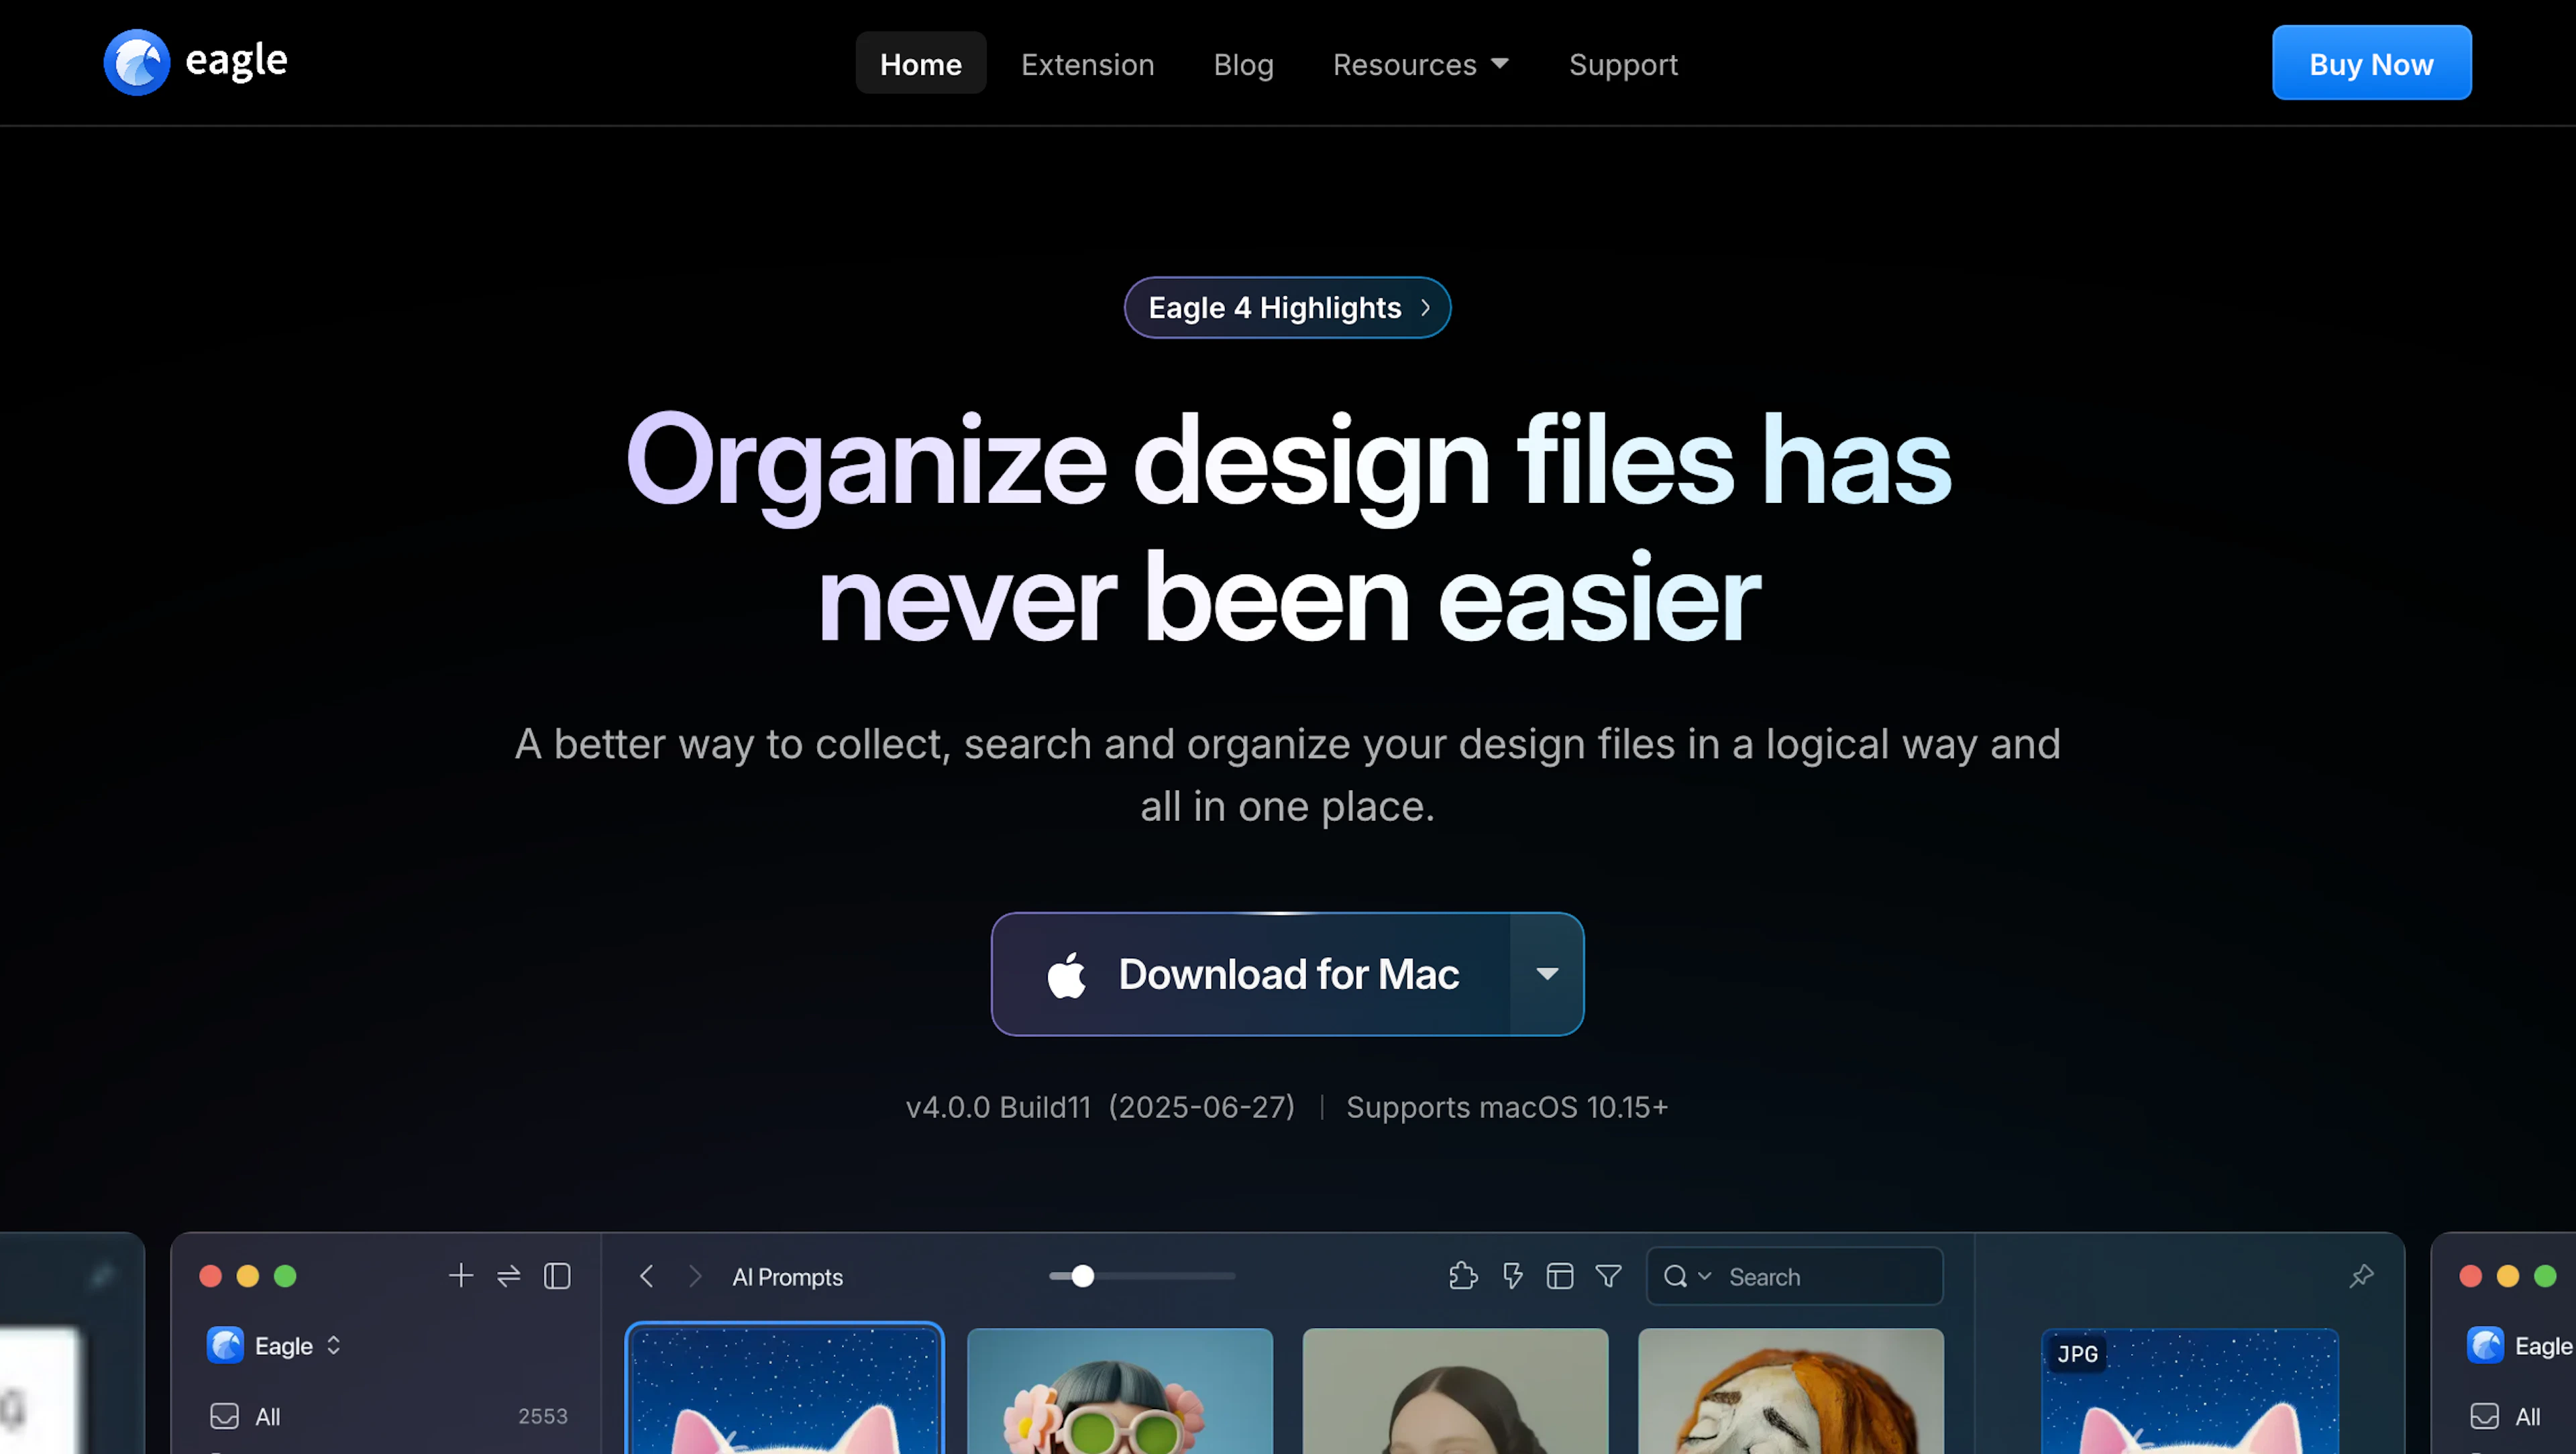Open the quick actions lightning icon
Image resolution: width=2576 pixels, height=1454 pixels.
pos(1512,1276)
